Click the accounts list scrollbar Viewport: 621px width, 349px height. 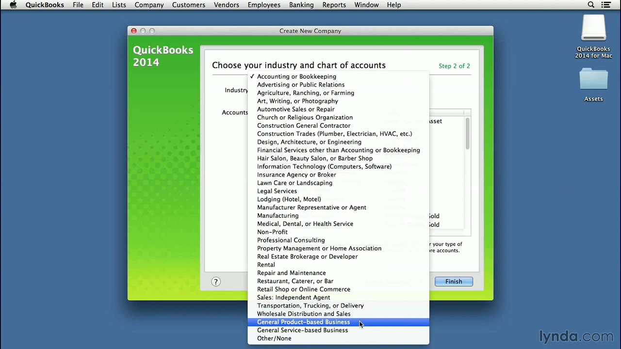467,133
